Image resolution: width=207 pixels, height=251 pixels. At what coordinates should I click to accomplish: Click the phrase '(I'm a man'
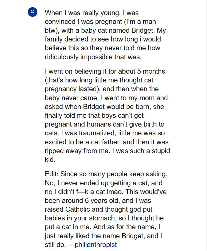click(140, 22)
